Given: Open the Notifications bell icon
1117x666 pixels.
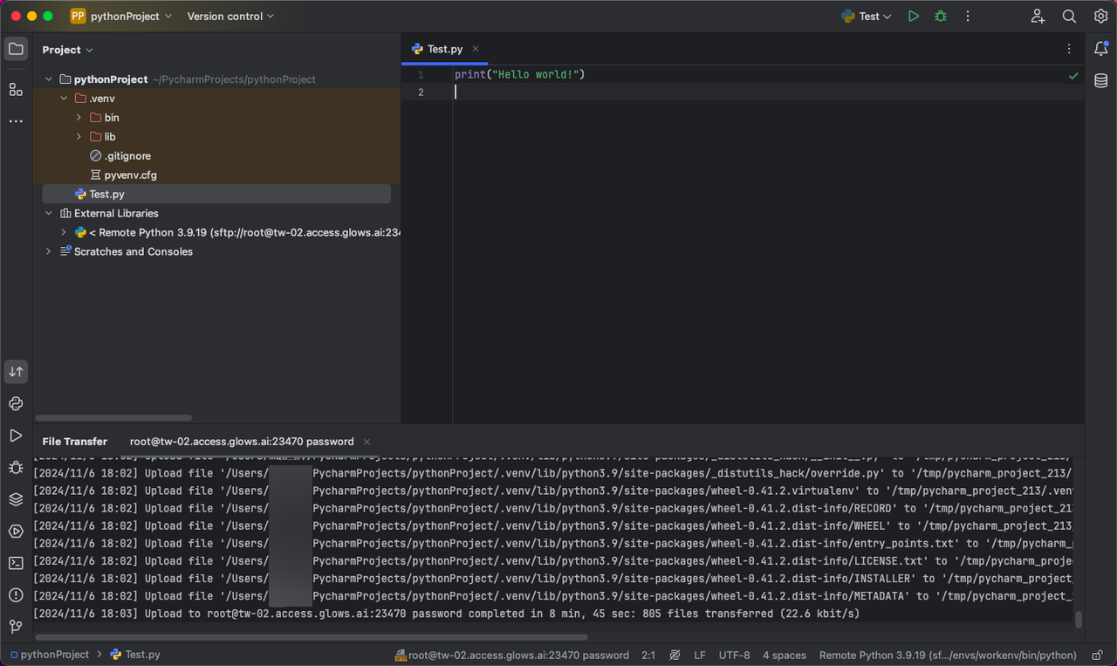Looking at the screenshot, I should 1100,49.
